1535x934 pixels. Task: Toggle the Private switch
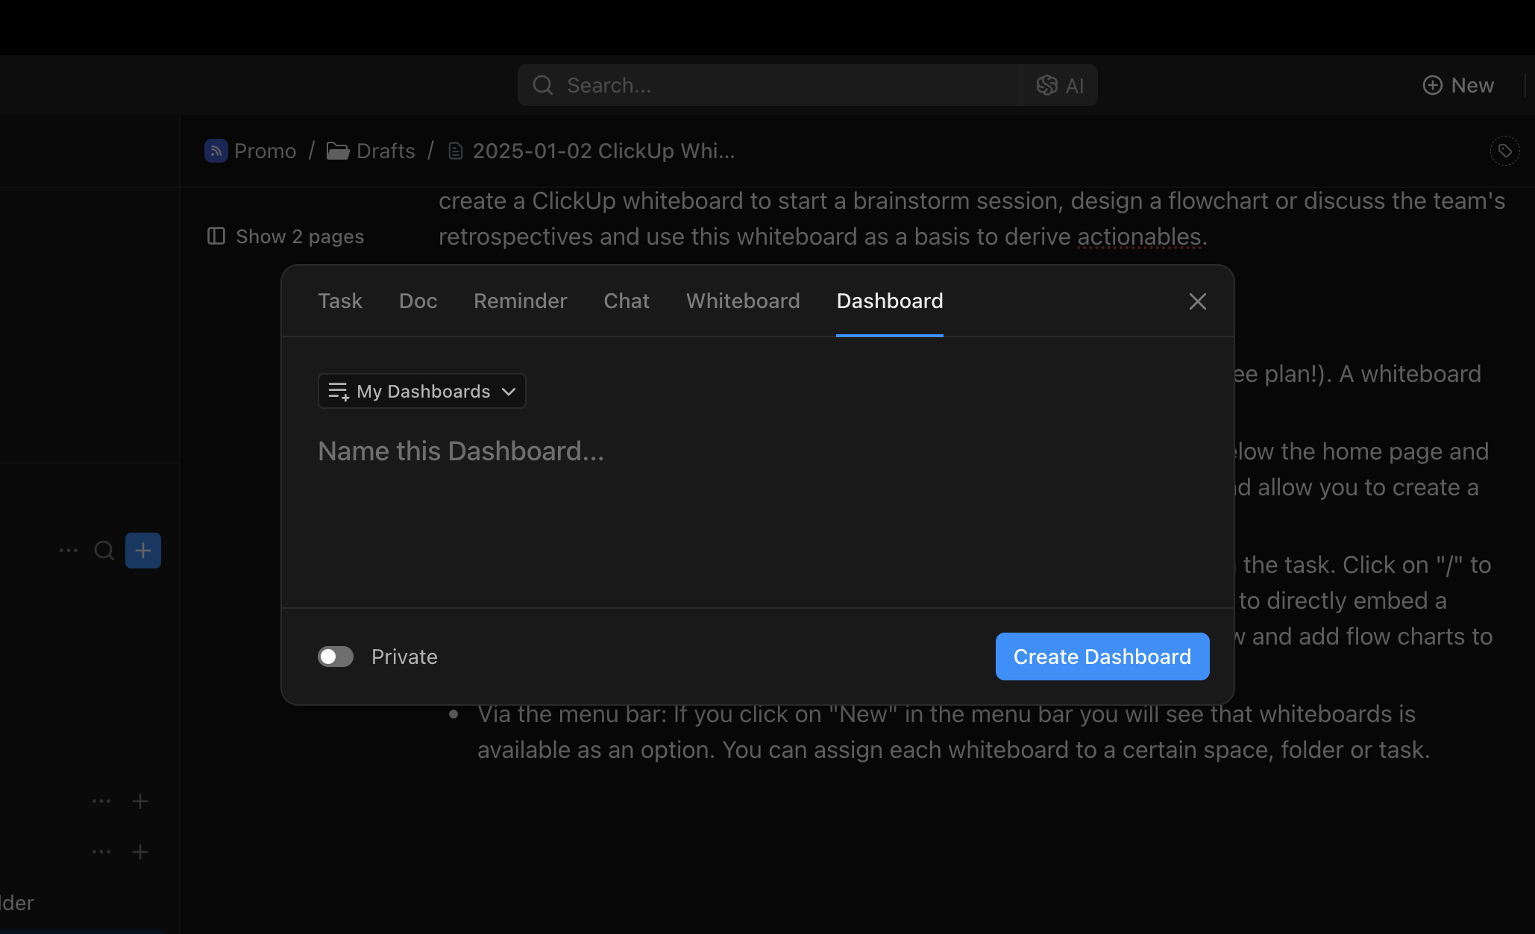point(336,656)
